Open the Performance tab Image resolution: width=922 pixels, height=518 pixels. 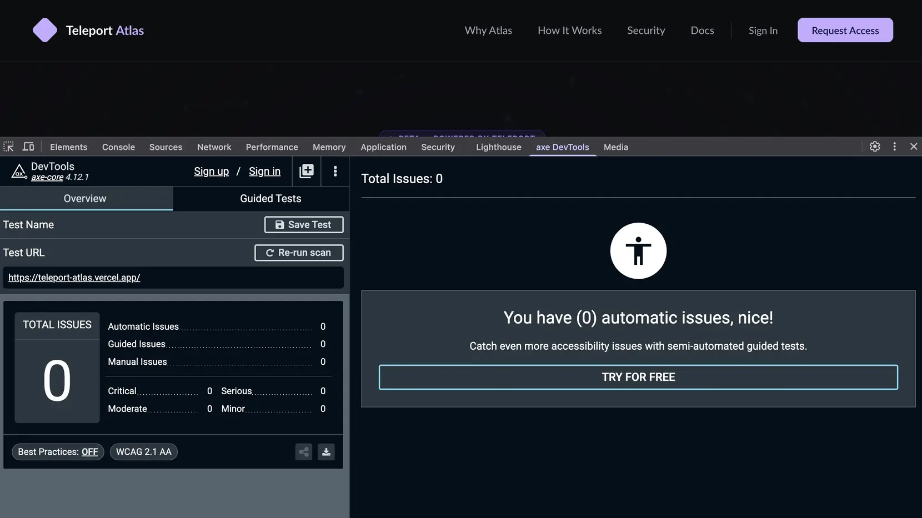coord(272,147)
